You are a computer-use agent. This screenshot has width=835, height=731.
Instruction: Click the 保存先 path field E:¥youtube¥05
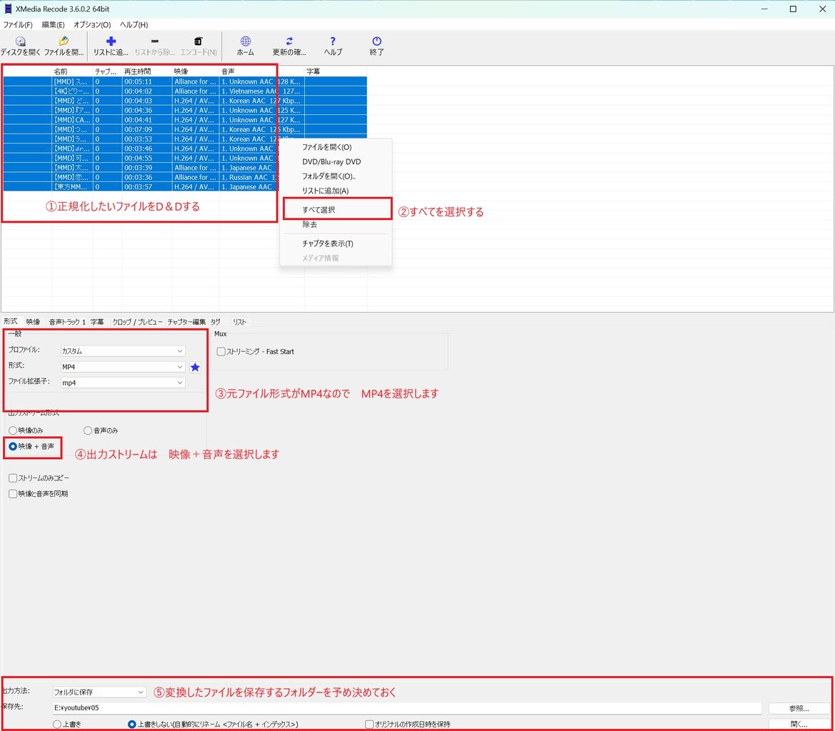(x=407, y=708)
